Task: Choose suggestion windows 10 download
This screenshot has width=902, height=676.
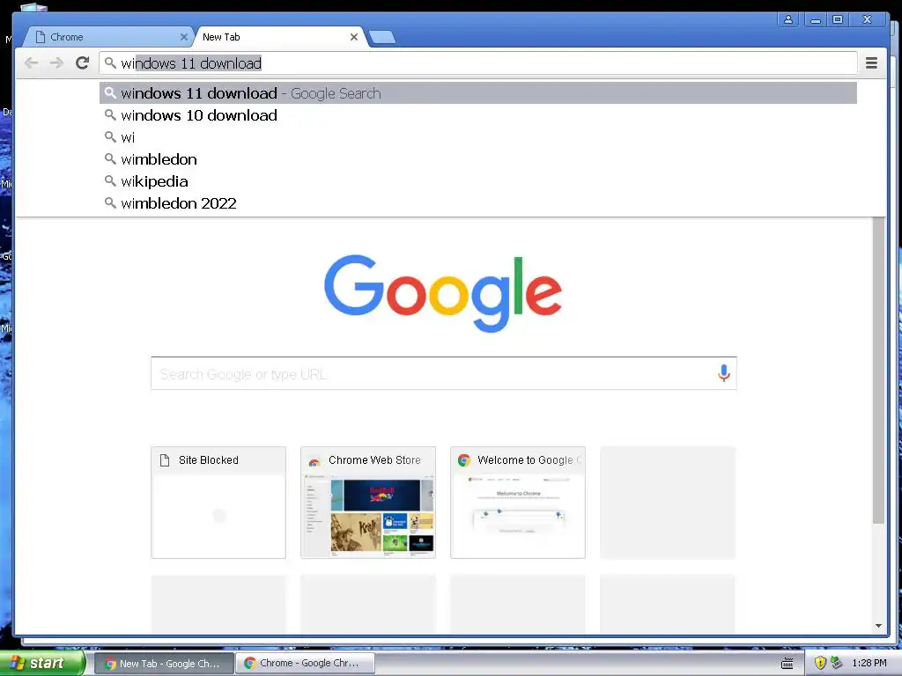Action: 478,115
